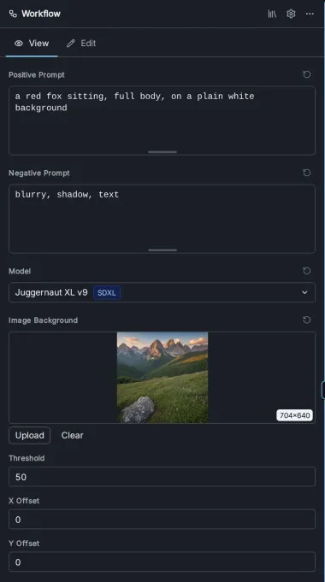Click the Model label text

[x=20, y=271]
